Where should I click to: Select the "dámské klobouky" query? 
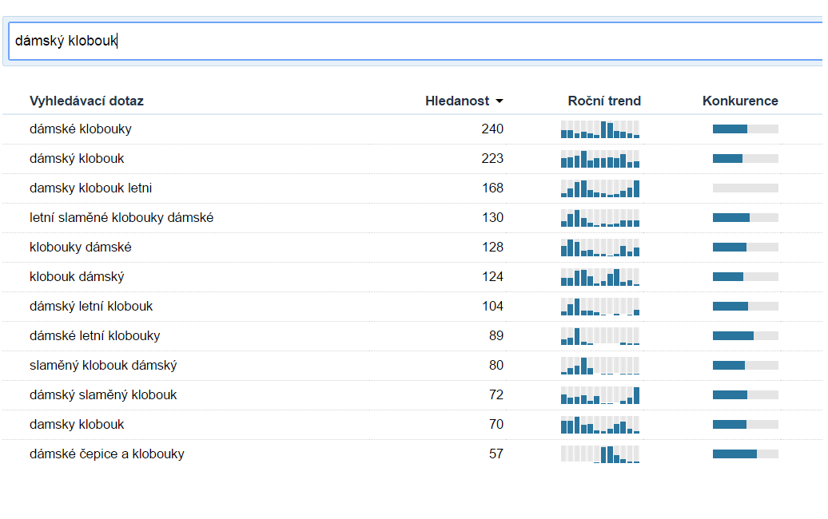(81, 129)
